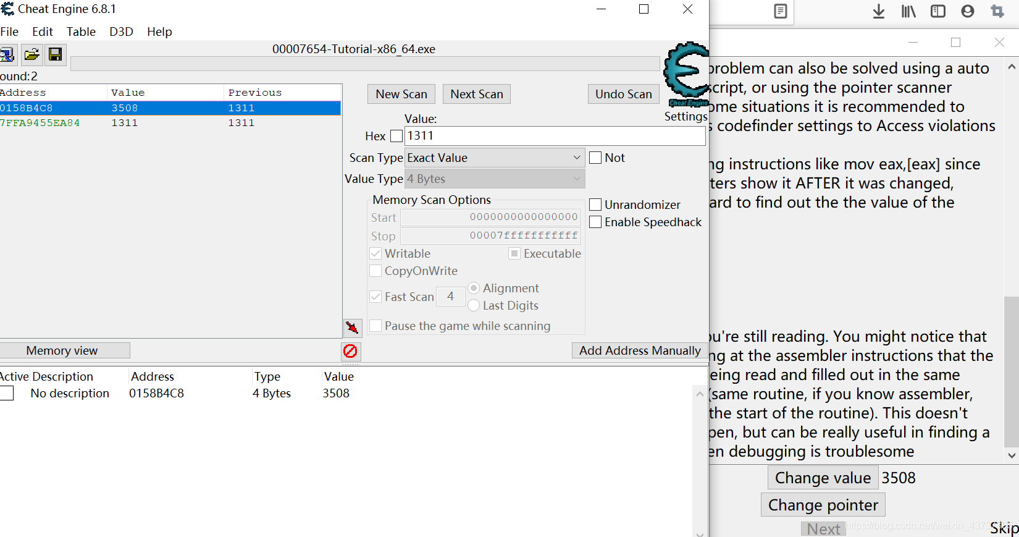1019x537 pixels.
Task: Click the Undo Scan button
Action: tap(624, 94)
